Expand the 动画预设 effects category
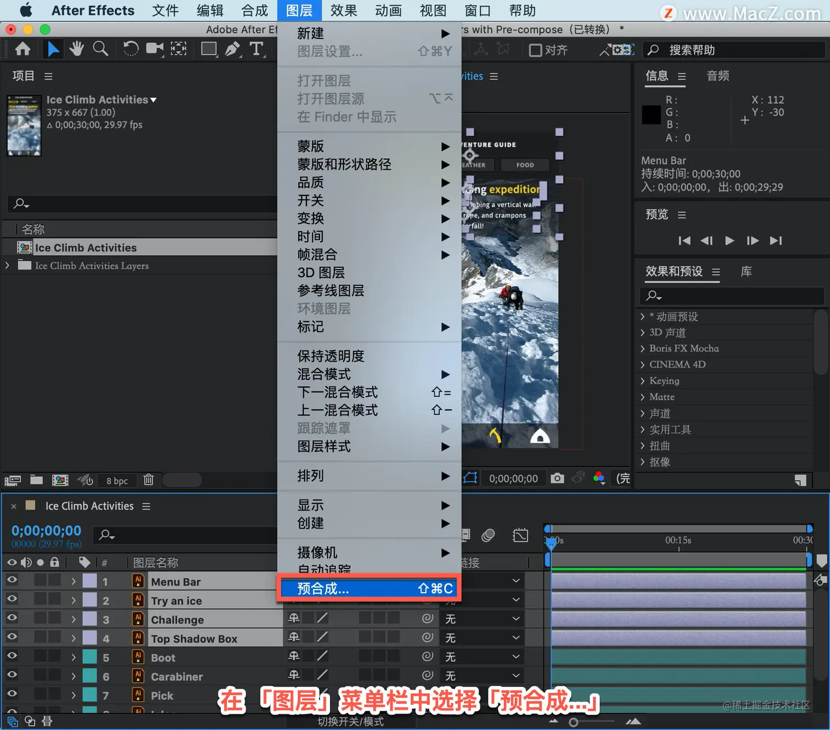Image resolution: width=830 pixels, height=730 pixels. pyautogui.click(x=642, y=317)
